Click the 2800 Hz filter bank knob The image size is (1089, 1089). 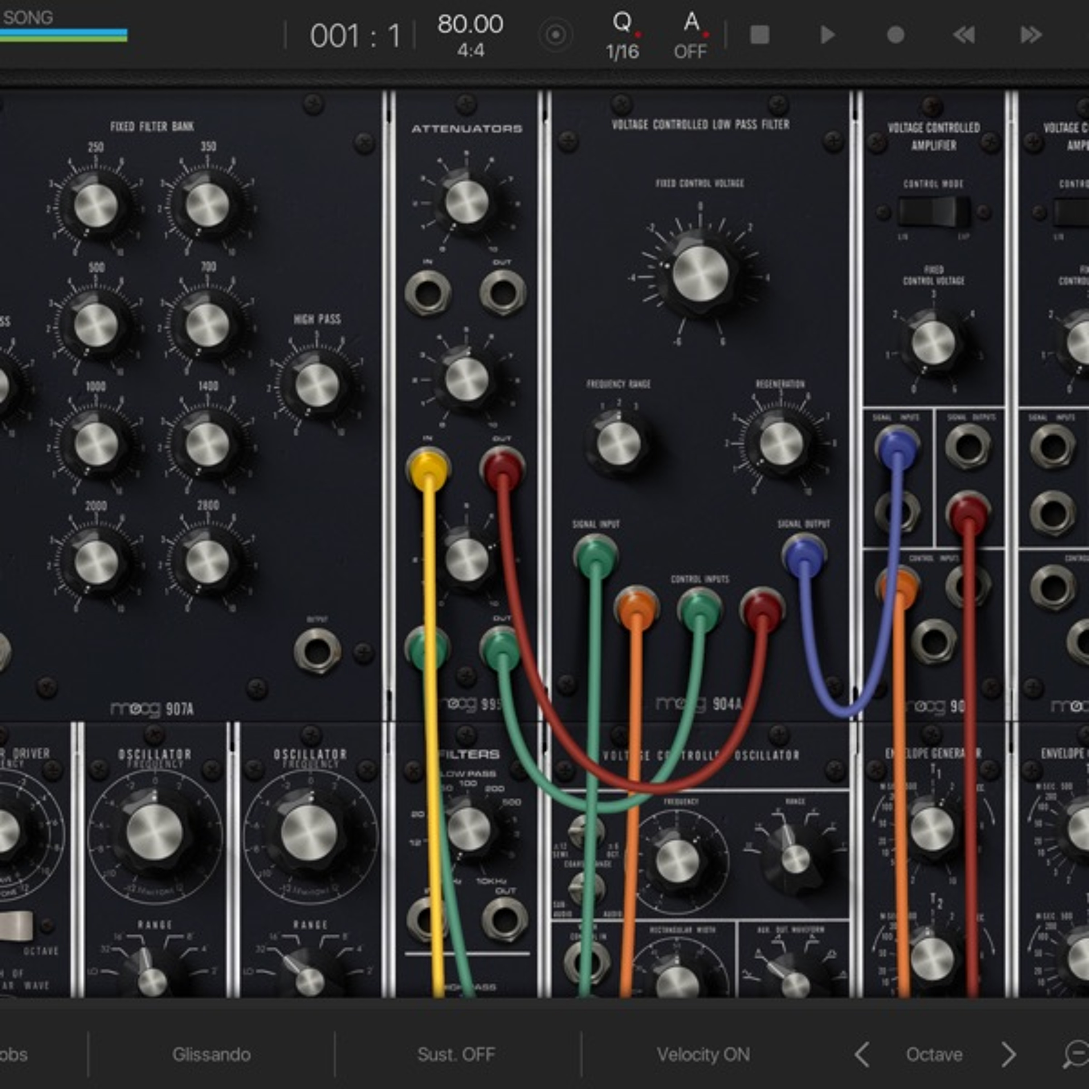coord(207,563)
